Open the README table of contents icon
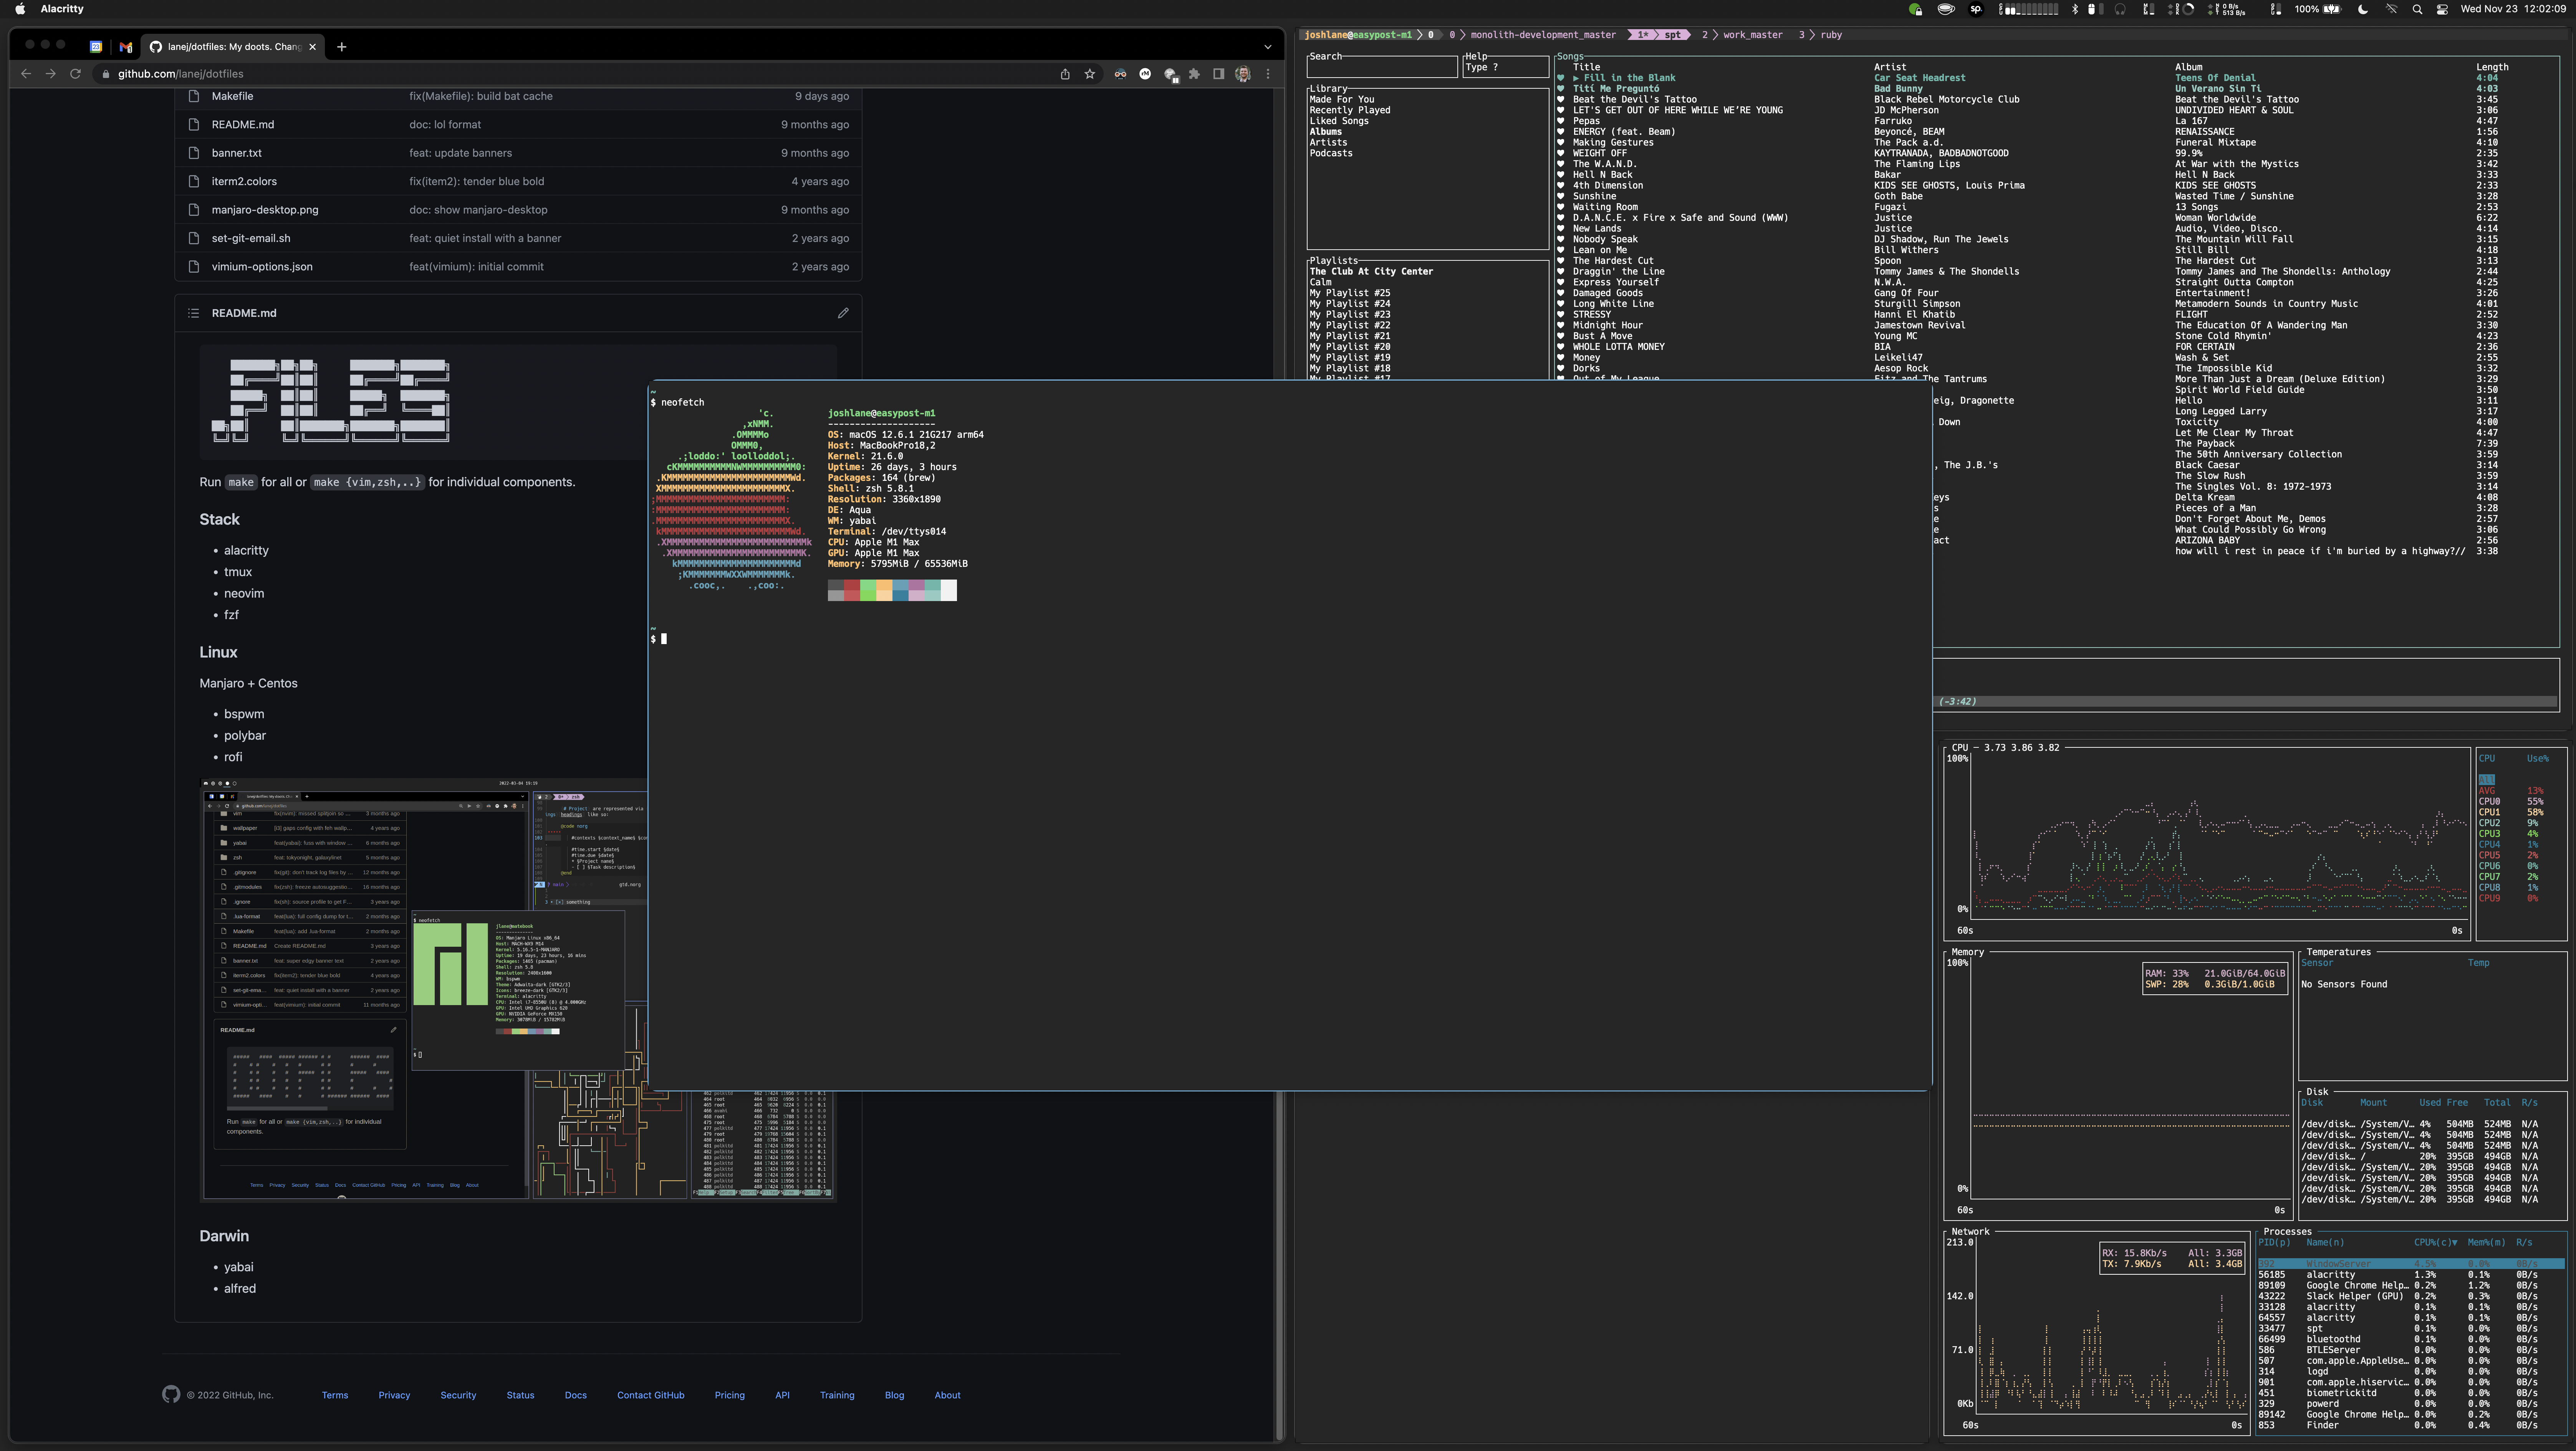The height and width of the screenshot is (1451, 2576). point(193,313)
